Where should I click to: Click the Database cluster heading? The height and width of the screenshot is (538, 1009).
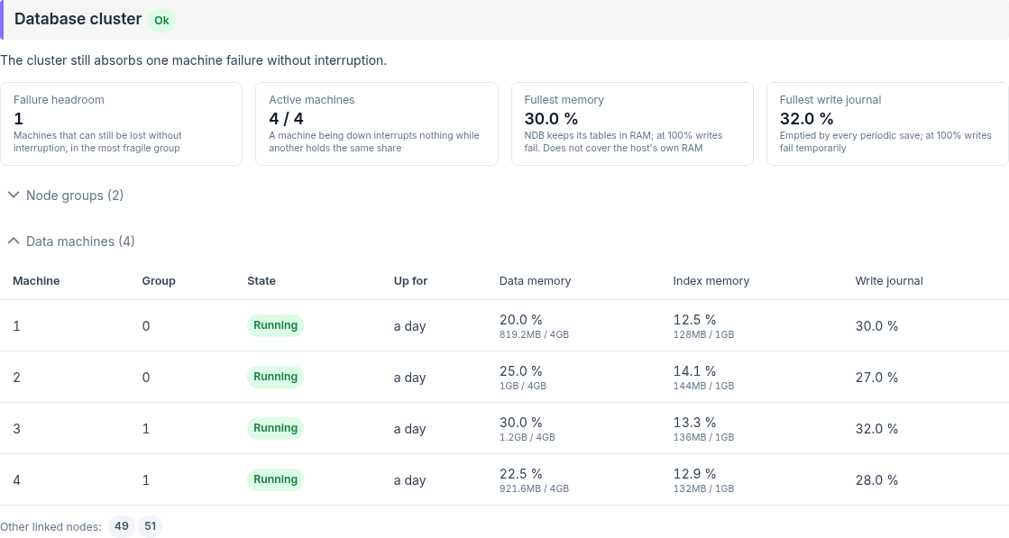(78, 19)
